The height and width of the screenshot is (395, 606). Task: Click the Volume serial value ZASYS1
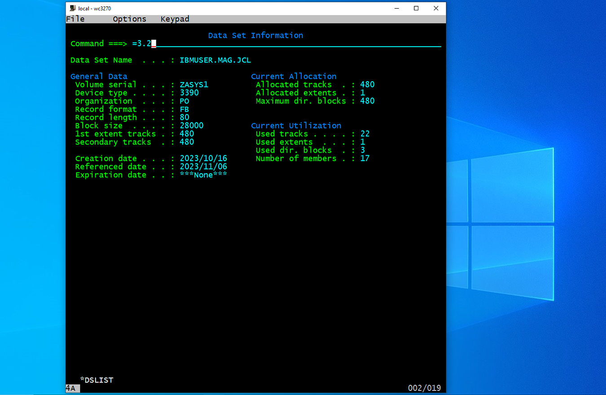[194, 85]
